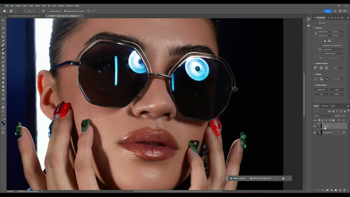Create a new group folder icon
350x197 pixels.
coord(336,190)
